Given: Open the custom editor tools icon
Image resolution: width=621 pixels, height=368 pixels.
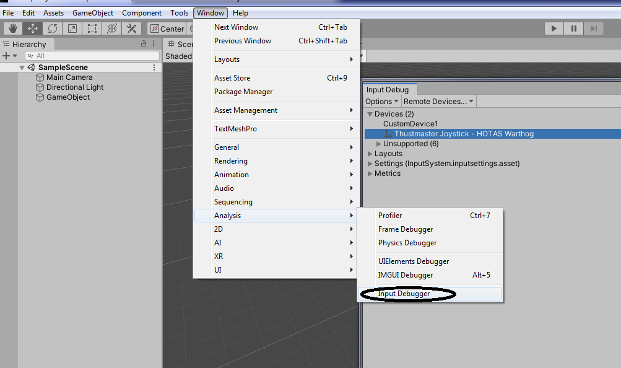Looking at the screenshot, I should pyautogui.click(x=131, y=28).
